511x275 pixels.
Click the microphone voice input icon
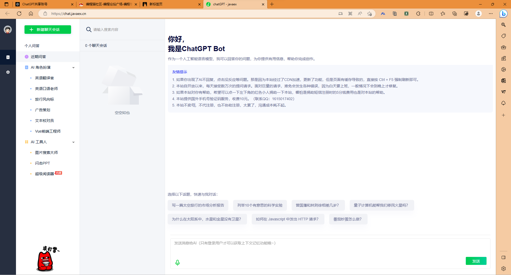click(x=178, y=263)
